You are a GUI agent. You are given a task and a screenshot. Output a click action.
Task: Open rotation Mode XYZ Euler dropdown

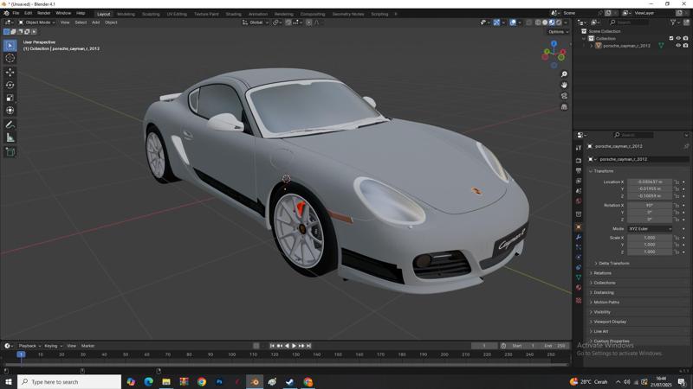(650, 229)
